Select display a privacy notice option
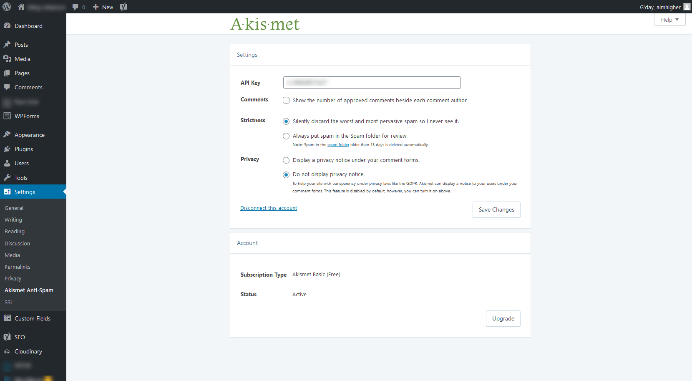This screenshot has height=381, width=692. click(286, 160)
